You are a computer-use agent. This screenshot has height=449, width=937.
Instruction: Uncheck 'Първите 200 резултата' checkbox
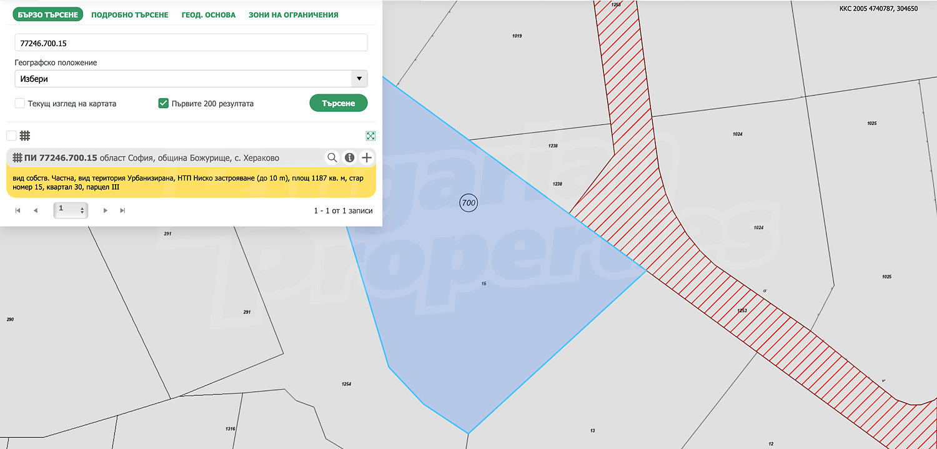[164, 104]
